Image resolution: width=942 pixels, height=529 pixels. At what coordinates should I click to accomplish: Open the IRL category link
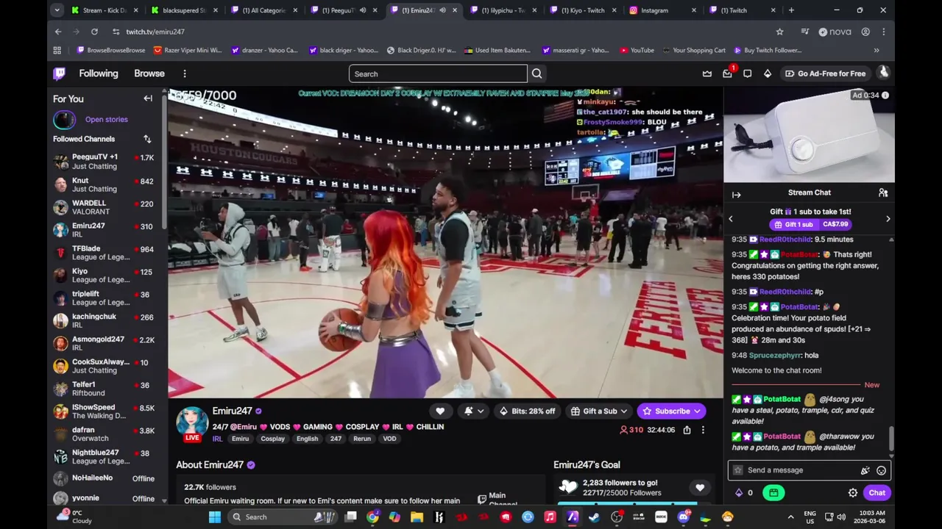pyautogui.click(x=217, y=439)
